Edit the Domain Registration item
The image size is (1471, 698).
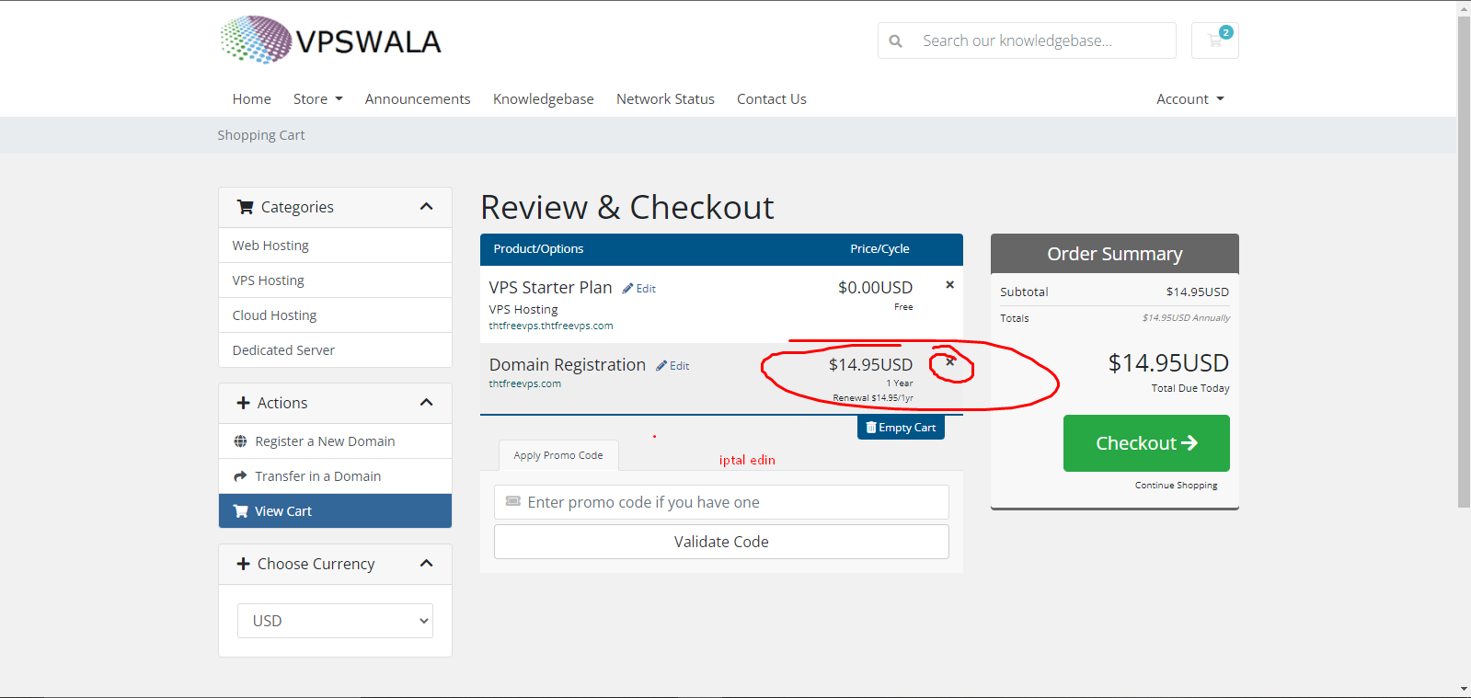pyautogui.click(x=672, y=366)
